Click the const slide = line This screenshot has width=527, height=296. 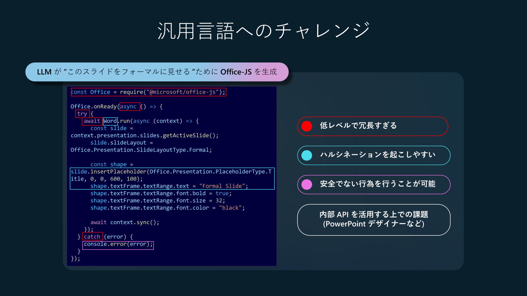[x=112, y=128]
